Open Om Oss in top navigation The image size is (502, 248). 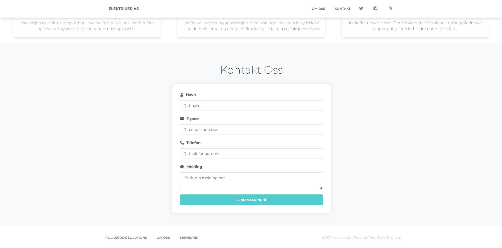[318, 9]
